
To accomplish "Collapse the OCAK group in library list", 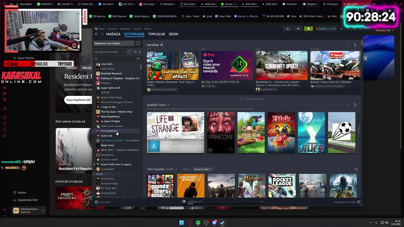I will pyautogui.click(x=94, y=174).
